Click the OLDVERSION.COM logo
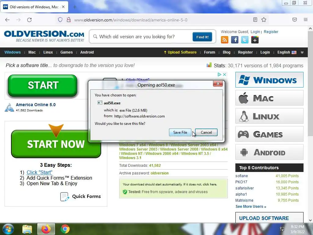 [44, 36]
